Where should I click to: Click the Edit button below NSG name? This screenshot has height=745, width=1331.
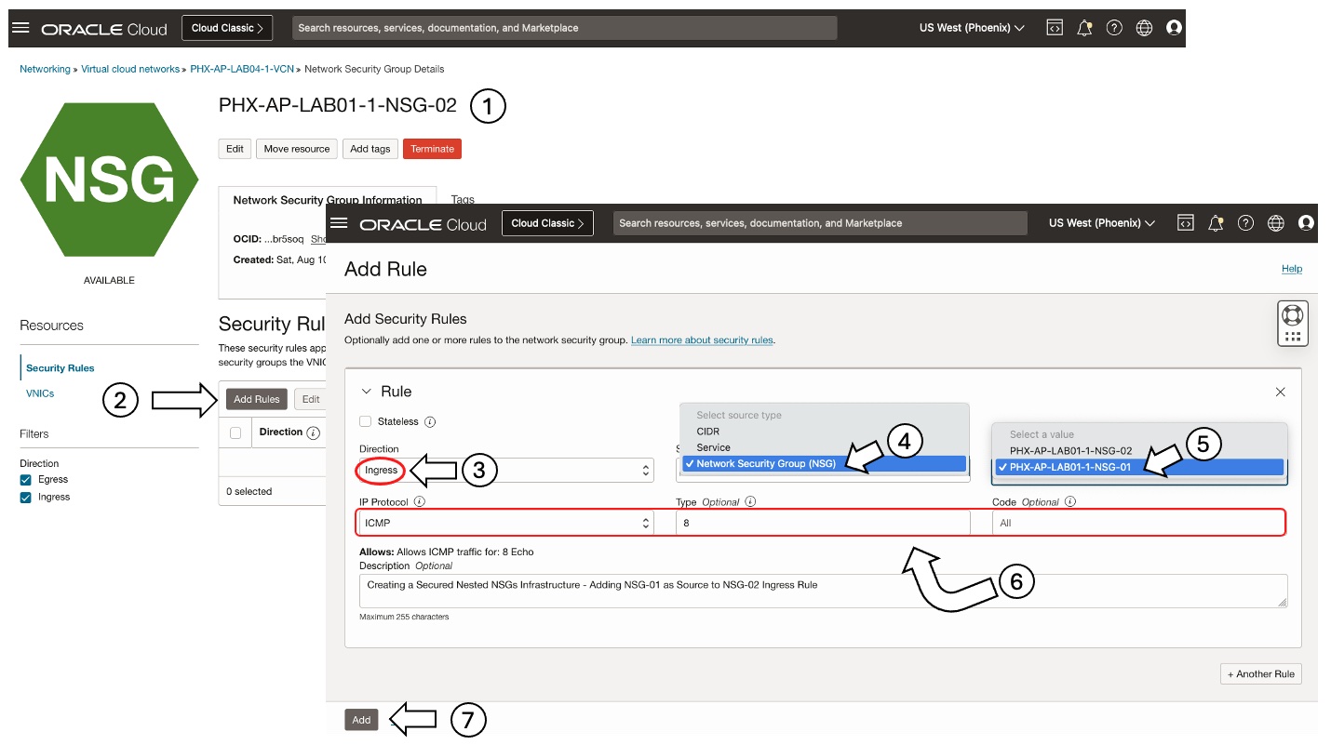point(235,149)
